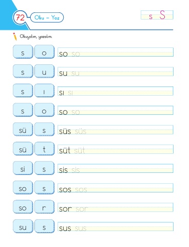Click the writing line with 'su'
189x247 pixels.
116,72
